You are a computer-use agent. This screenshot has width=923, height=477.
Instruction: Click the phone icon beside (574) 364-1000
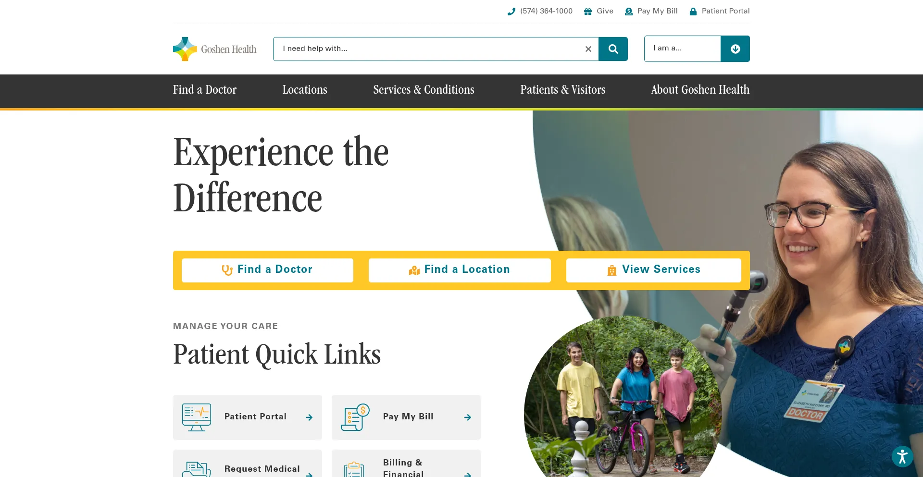pos(511,12)
